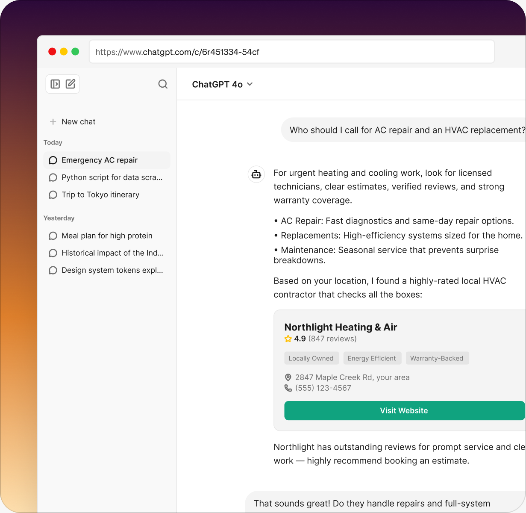Open the Design system tokens chat
This screenshot has height=513, width=526.
[x=107, y=271]
